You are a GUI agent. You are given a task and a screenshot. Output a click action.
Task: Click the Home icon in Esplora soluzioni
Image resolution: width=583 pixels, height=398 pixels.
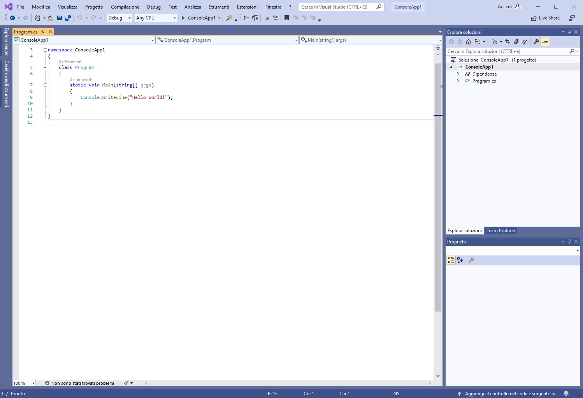pos(469,42)
